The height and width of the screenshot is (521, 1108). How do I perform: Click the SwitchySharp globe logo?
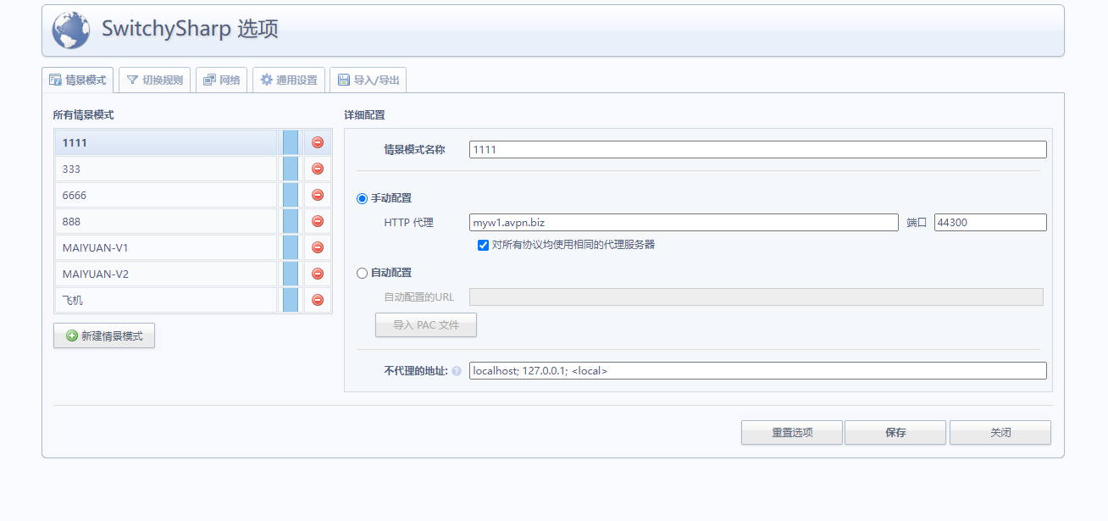(71, 30)
